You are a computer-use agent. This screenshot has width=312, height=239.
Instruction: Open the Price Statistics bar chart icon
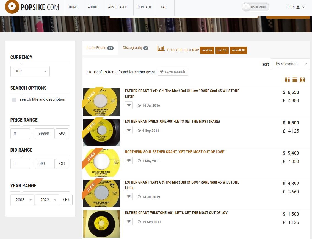161,48
